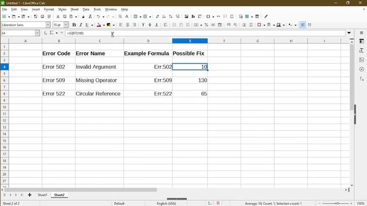Open Background Color dropdown arrow
Image resolution: width=367 pixels, height=206 pixels.
pos(114,25)
